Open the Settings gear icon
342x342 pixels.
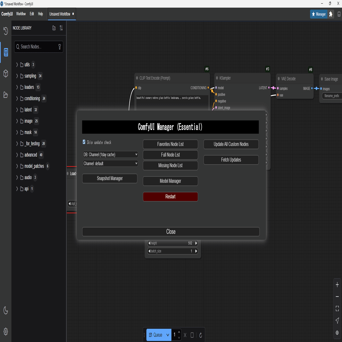pyautogui.click(x=6, y=331)
